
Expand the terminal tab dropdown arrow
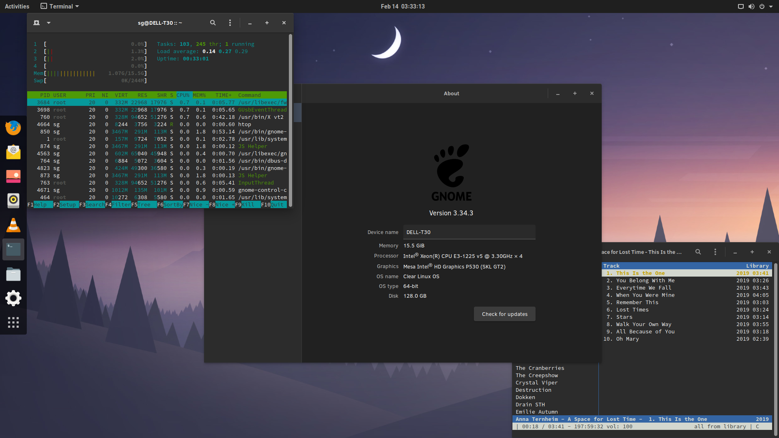pos(49,23)
